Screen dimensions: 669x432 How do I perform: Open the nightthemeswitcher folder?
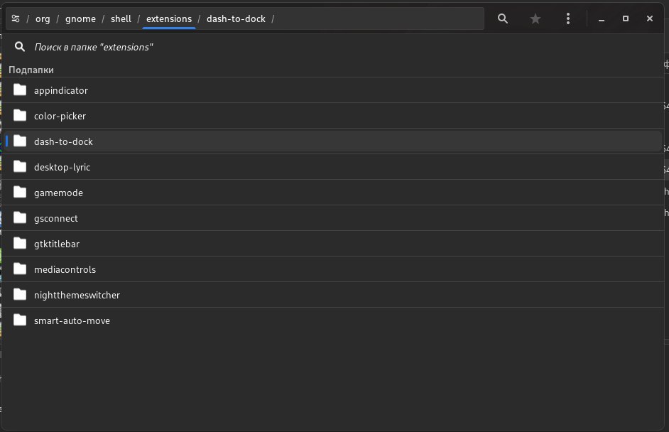[x=333, y=295]
